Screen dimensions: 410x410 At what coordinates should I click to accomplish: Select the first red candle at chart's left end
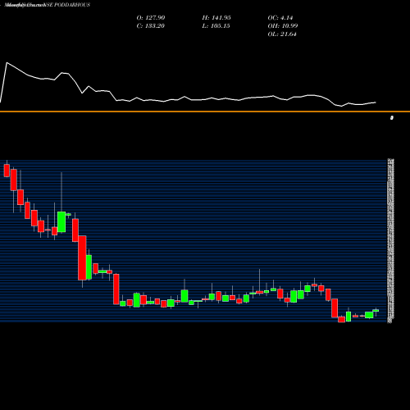point(7,171)
